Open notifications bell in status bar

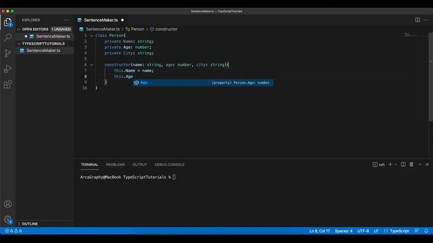coord(426,231)
